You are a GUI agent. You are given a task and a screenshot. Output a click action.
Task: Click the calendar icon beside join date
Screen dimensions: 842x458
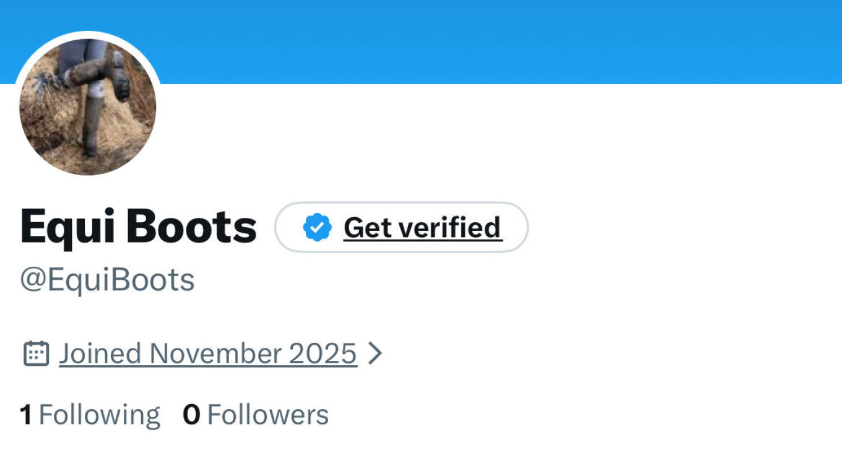tap(36, 353)
